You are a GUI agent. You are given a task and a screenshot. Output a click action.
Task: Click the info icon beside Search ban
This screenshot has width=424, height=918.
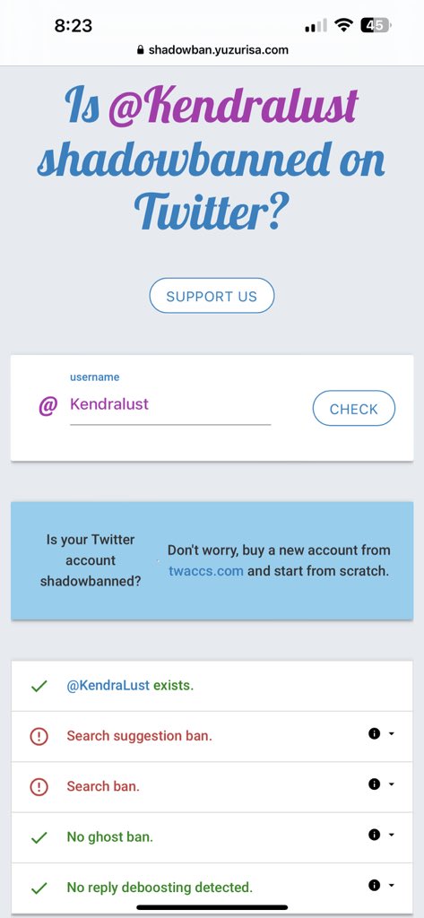tap(374, 784)
